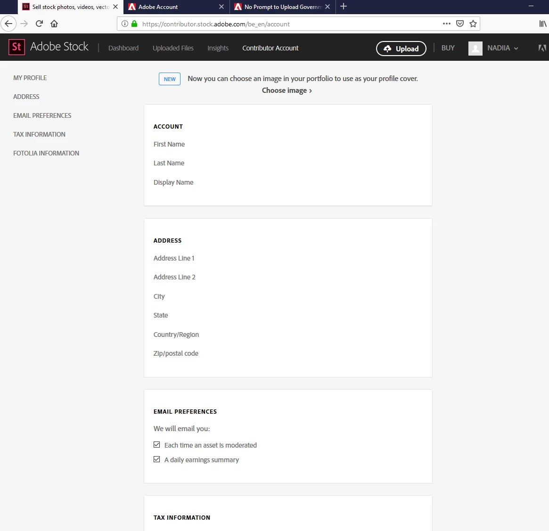Click the Upload button
The width and height of the screenshot is (549, 531).
401,49
